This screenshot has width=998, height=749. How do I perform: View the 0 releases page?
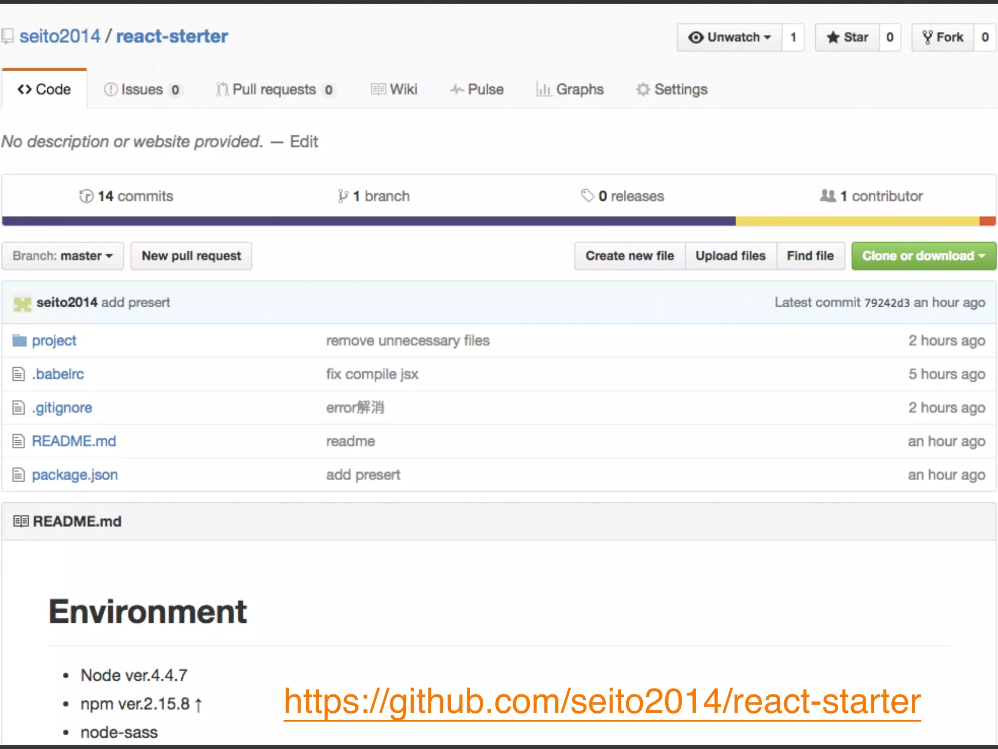click(x=622, y=196)
